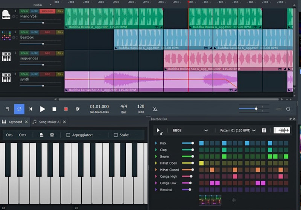
Task: Click Piano VSTi track instrument icon
Action: point(6,15)
